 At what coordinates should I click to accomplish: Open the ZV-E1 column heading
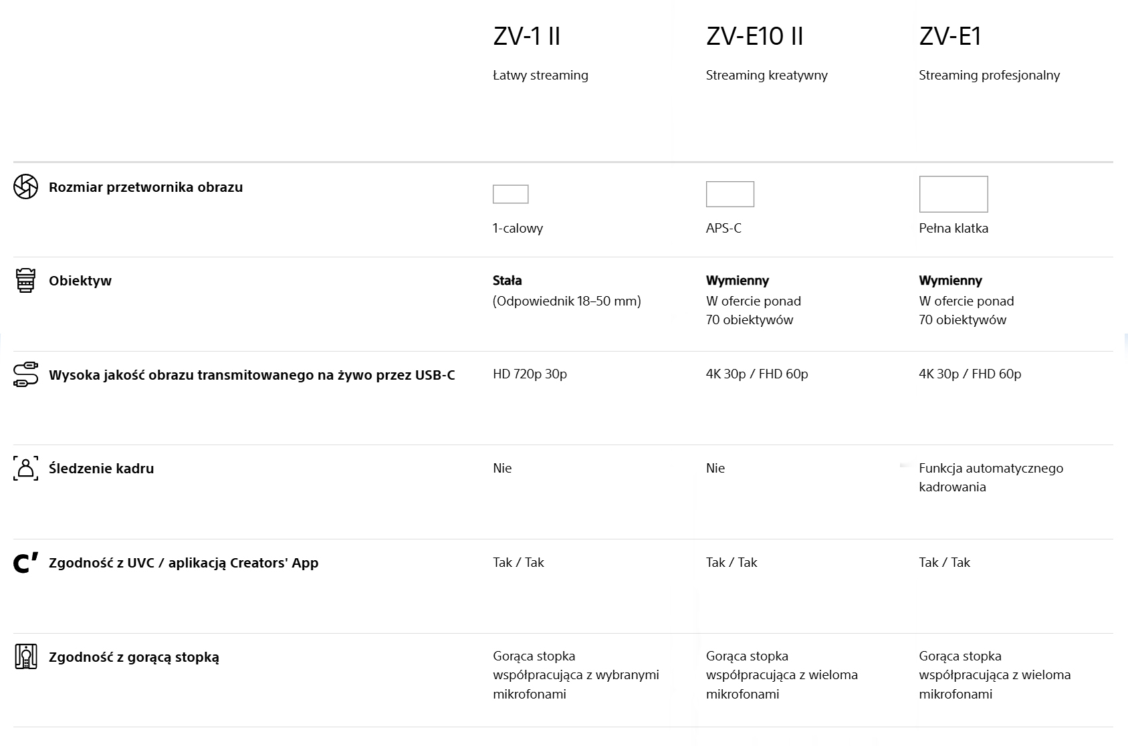950,36
